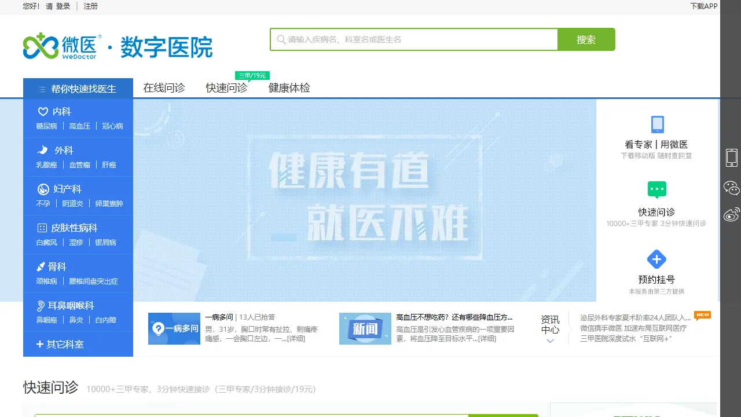
Task: Switch to the 在线问诊 tab
Action: click(x=165, y=88)
